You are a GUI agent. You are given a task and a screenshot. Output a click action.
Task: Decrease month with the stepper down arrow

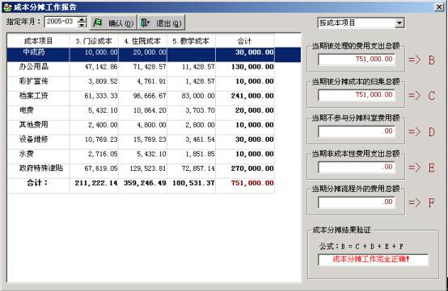click(x=82, y=25)
